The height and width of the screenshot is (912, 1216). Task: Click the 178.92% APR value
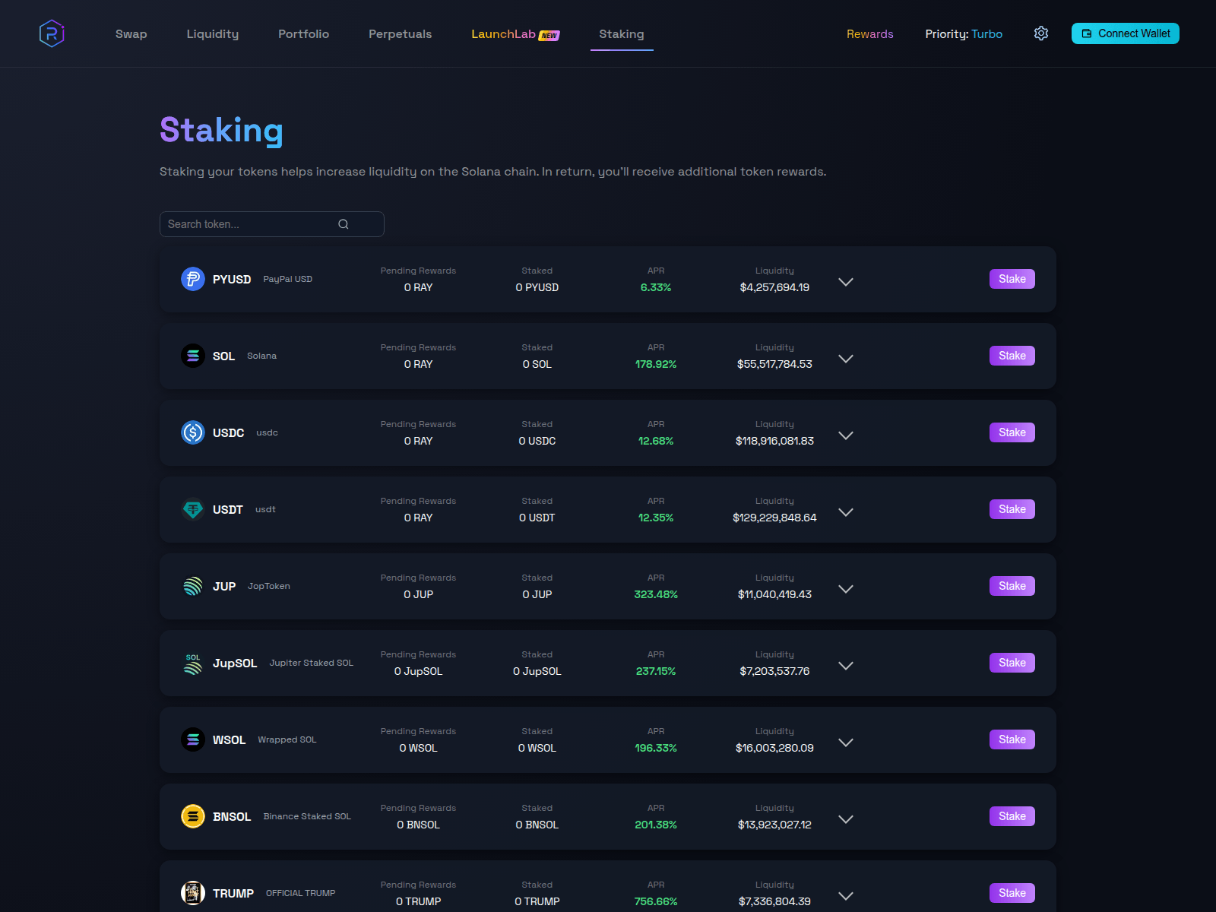click(x=656, y=364)
